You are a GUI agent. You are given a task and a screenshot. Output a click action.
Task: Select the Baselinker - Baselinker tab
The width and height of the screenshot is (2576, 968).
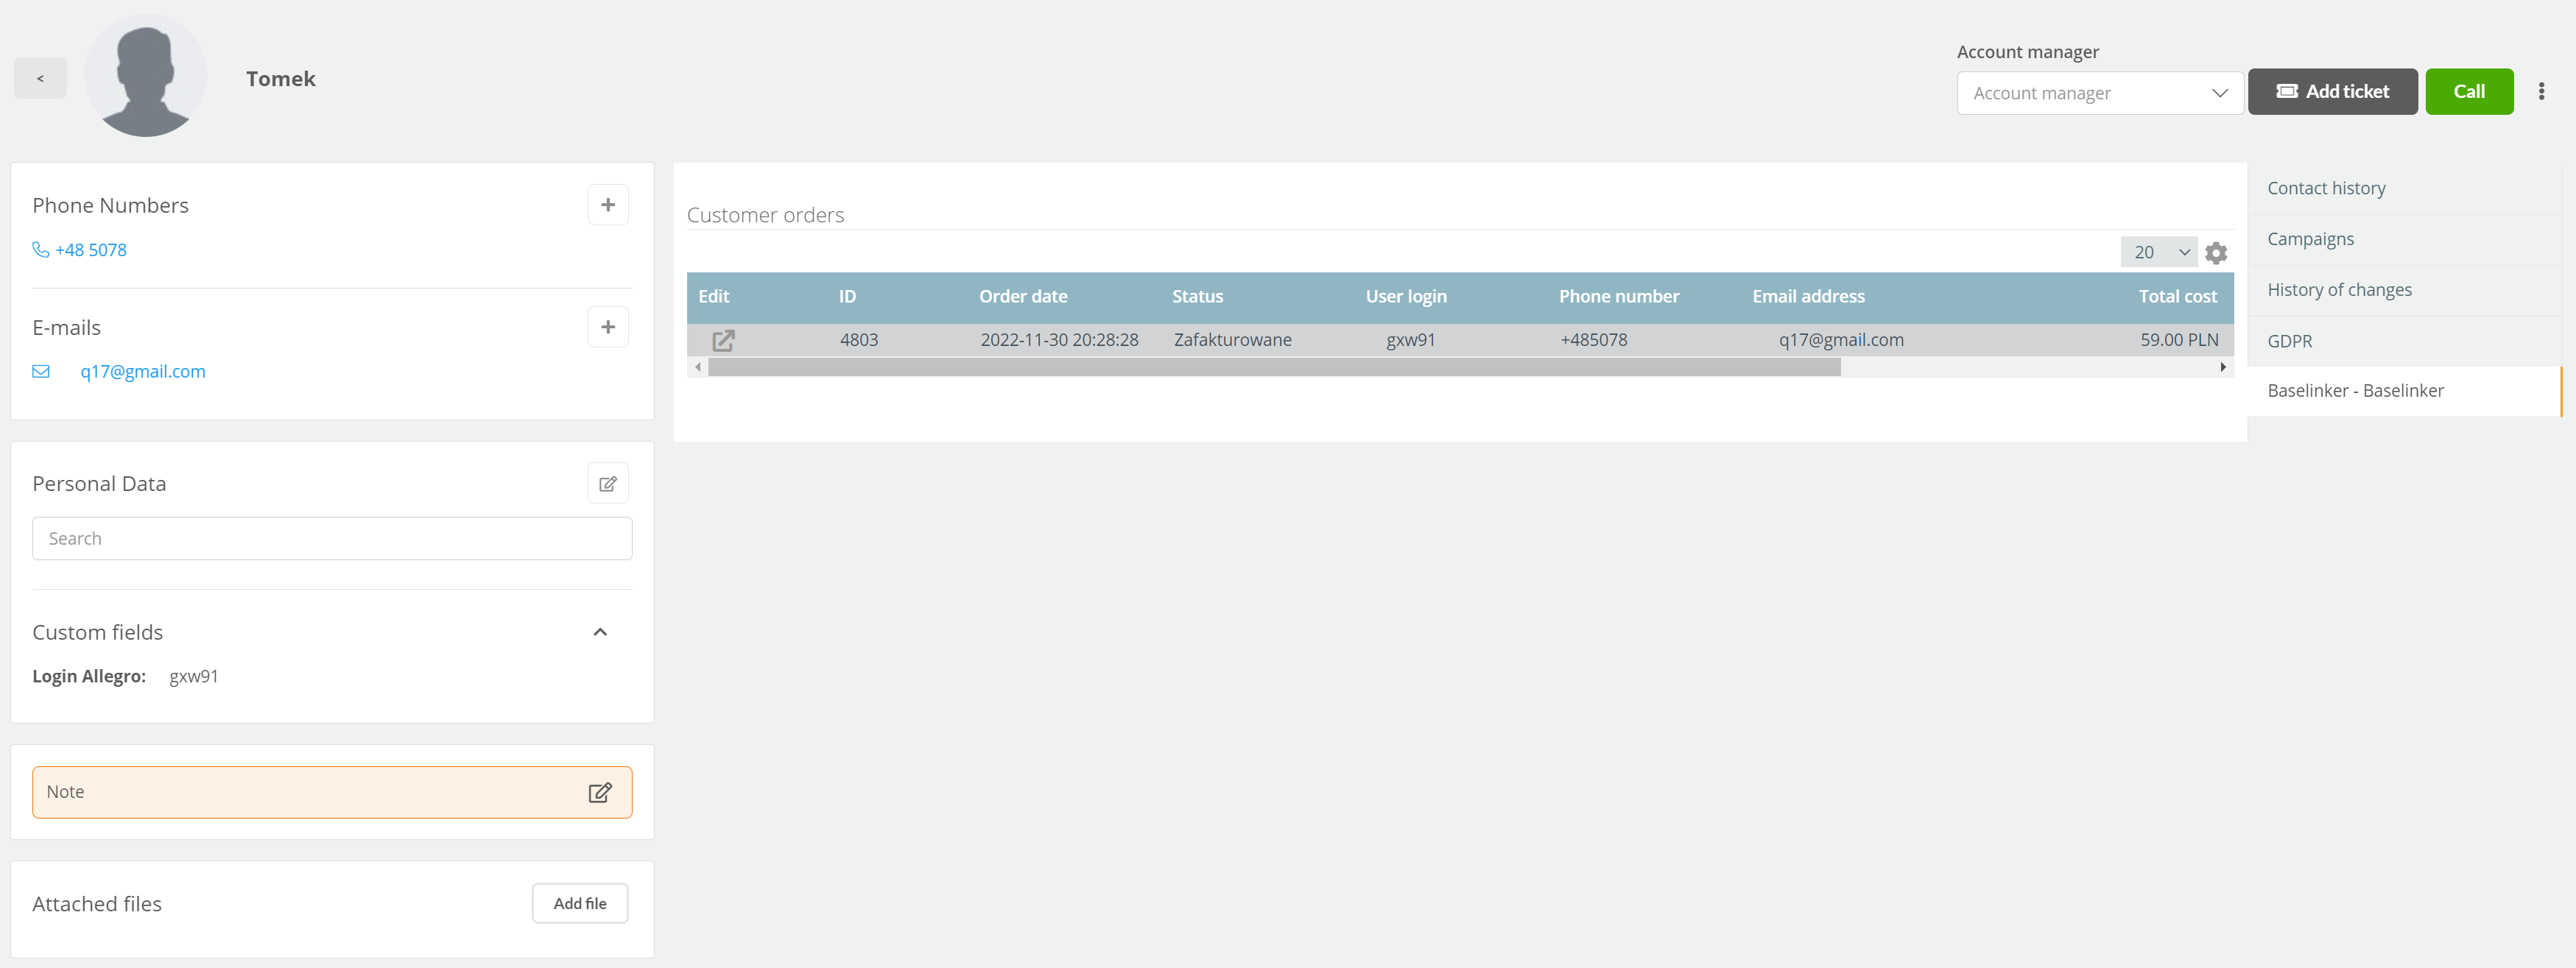click(x=2403, y=392)
